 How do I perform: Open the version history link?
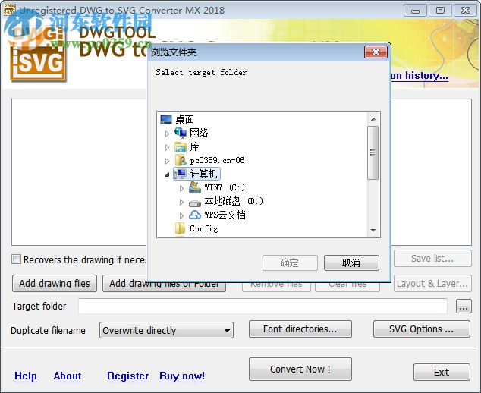point(420,75)
